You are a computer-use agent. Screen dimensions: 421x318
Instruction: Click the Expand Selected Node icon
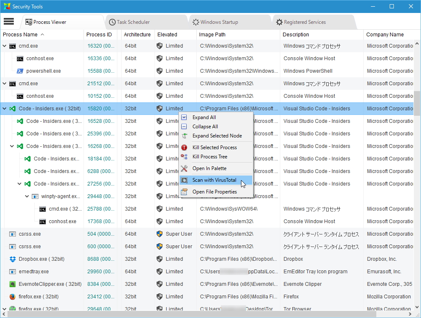click(x=185, y=136)
